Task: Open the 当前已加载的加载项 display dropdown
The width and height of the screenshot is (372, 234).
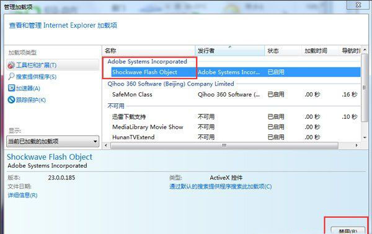Action: pyautogui.click(x=53, y=142)
